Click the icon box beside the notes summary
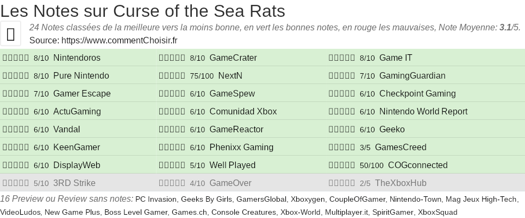 pyautogui.click(x=11, y=34)
